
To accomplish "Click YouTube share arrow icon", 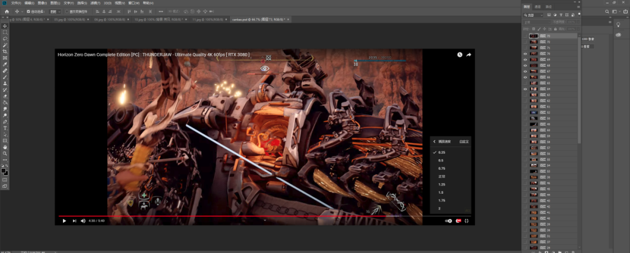I will click(x=468, y=55).
